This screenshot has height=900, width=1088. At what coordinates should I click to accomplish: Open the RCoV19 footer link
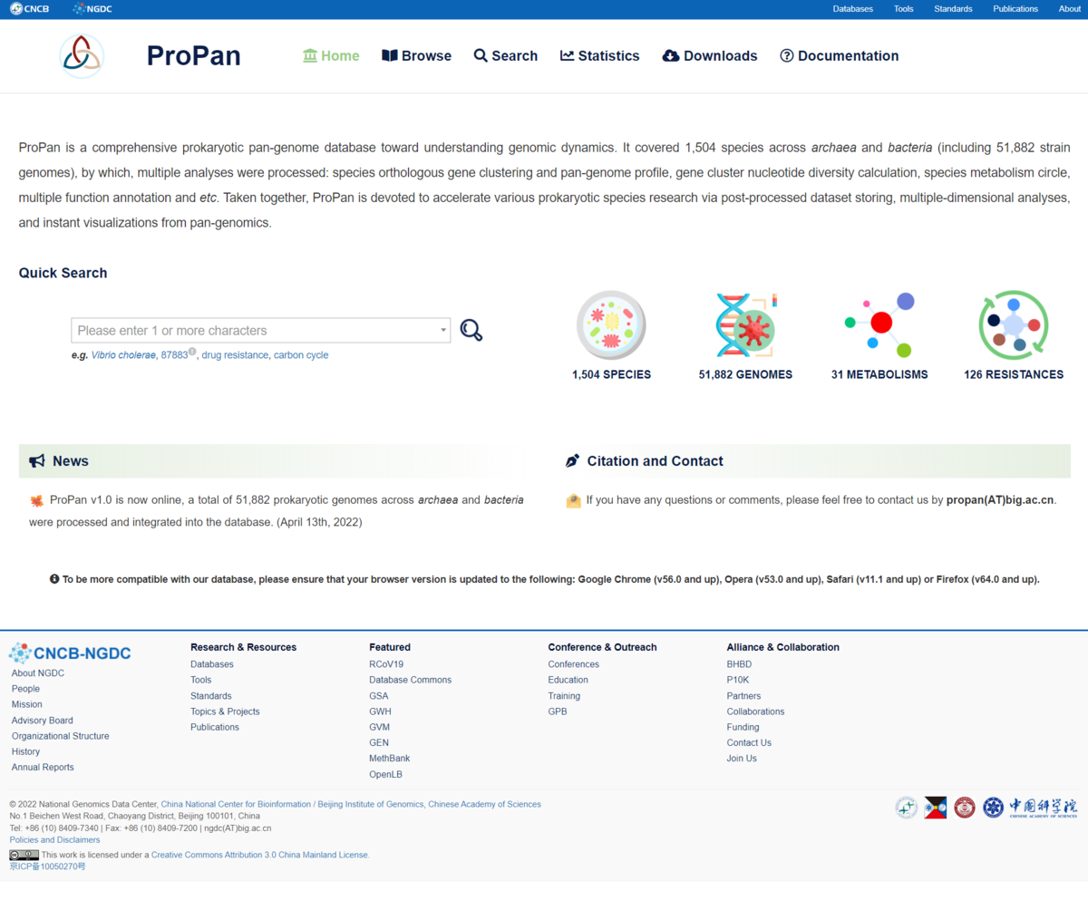pos(386,664)
